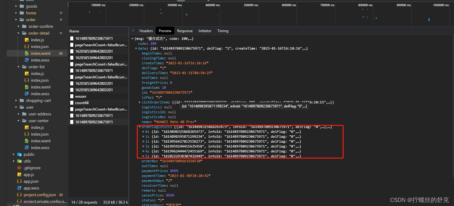Click the paymentTime value in preview
Image resolution: width=454 pixels, height=206 pixels.
pos(189,176)
